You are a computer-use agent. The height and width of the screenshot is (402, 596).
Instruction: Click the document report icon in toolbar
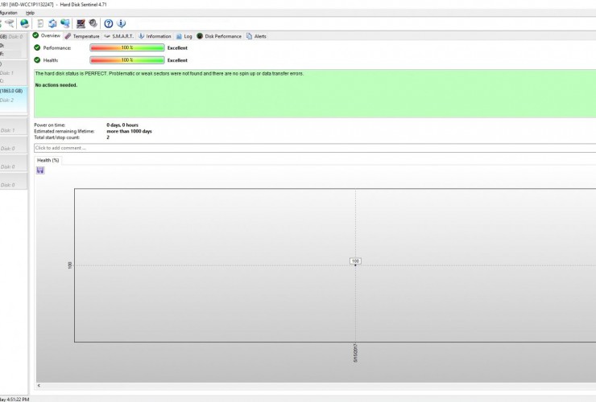tap(40, 23)
